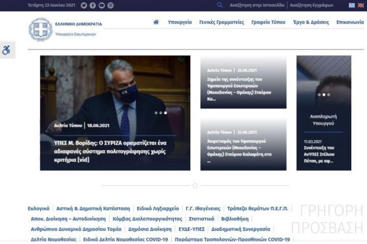Open the Σημεία της συνέντευξης press release card
The height and width of the screenshot is (244, 367).
(243, 89)
